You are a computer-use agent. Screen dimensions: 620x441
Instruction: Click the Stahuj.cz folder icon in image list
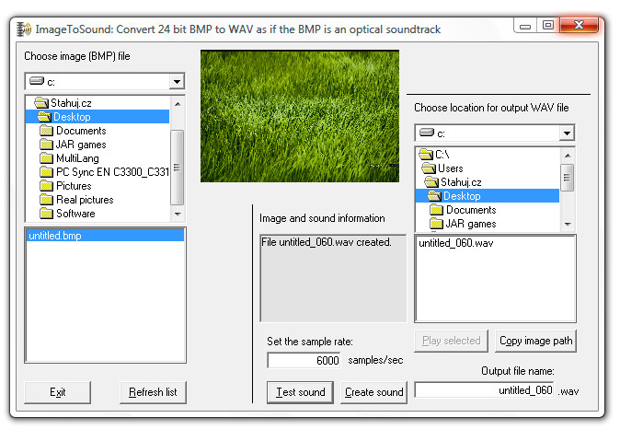point(41,103)
